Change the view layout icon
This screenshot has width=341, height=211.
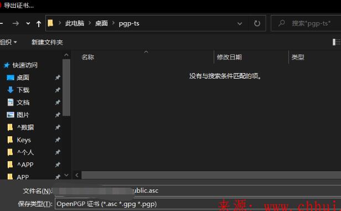[x=337, y=42]
